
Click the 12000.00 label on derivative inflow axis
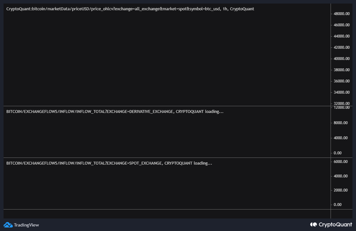342,107
